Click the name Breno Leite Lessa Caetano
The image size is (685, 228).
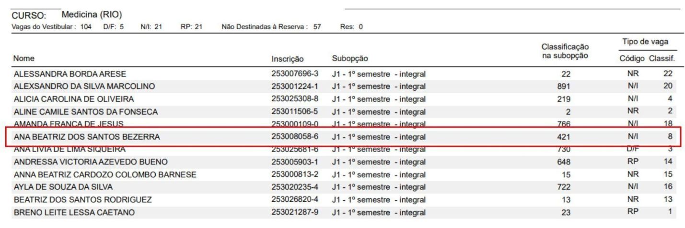[73, 212]
